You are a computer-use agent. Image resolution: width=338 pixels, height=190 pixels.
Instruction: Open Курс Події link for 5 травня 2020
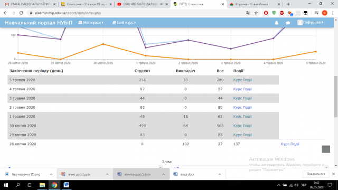242,80
